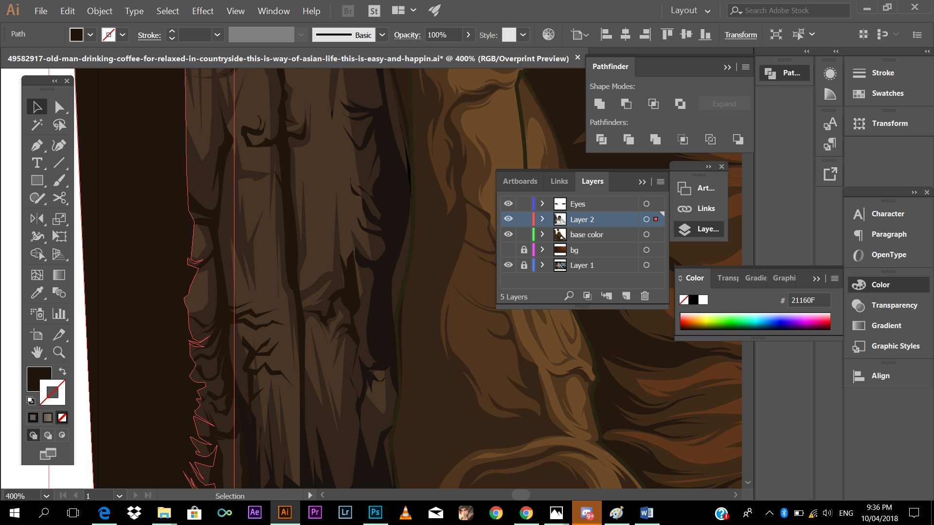Open Recolor Artwork wheel icon
934x525 pixels.
point(548,35)
